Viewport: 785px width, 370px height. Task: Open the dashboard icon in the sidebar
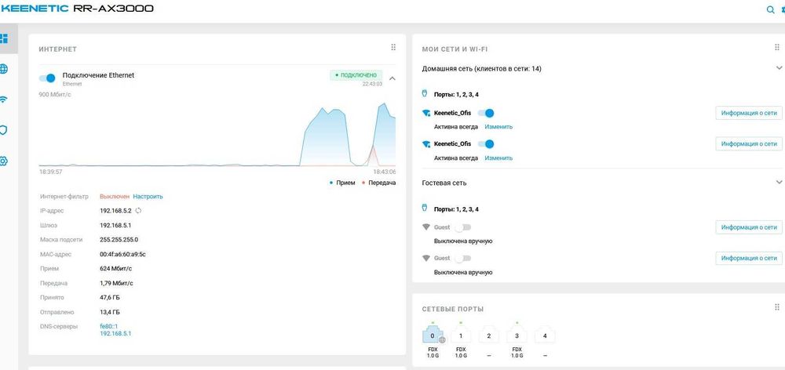(4, 38)
